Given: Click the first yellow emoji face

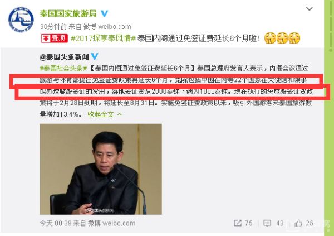Looking at the screenshot, I should tap(270, 38).
